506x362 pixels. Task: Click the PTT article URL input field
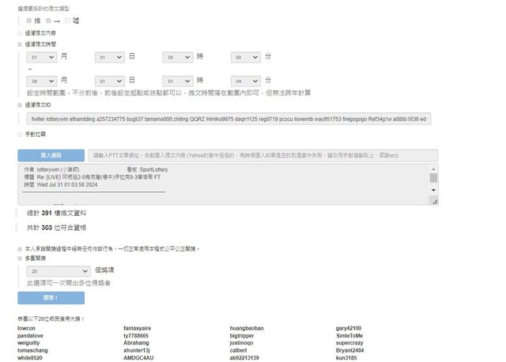tap(261, 156)
